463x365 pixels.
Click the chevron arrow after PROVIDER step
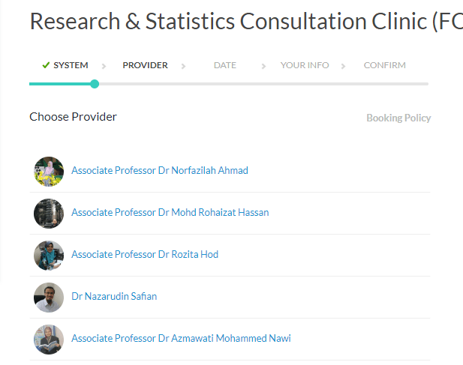(x=183, y=66)
